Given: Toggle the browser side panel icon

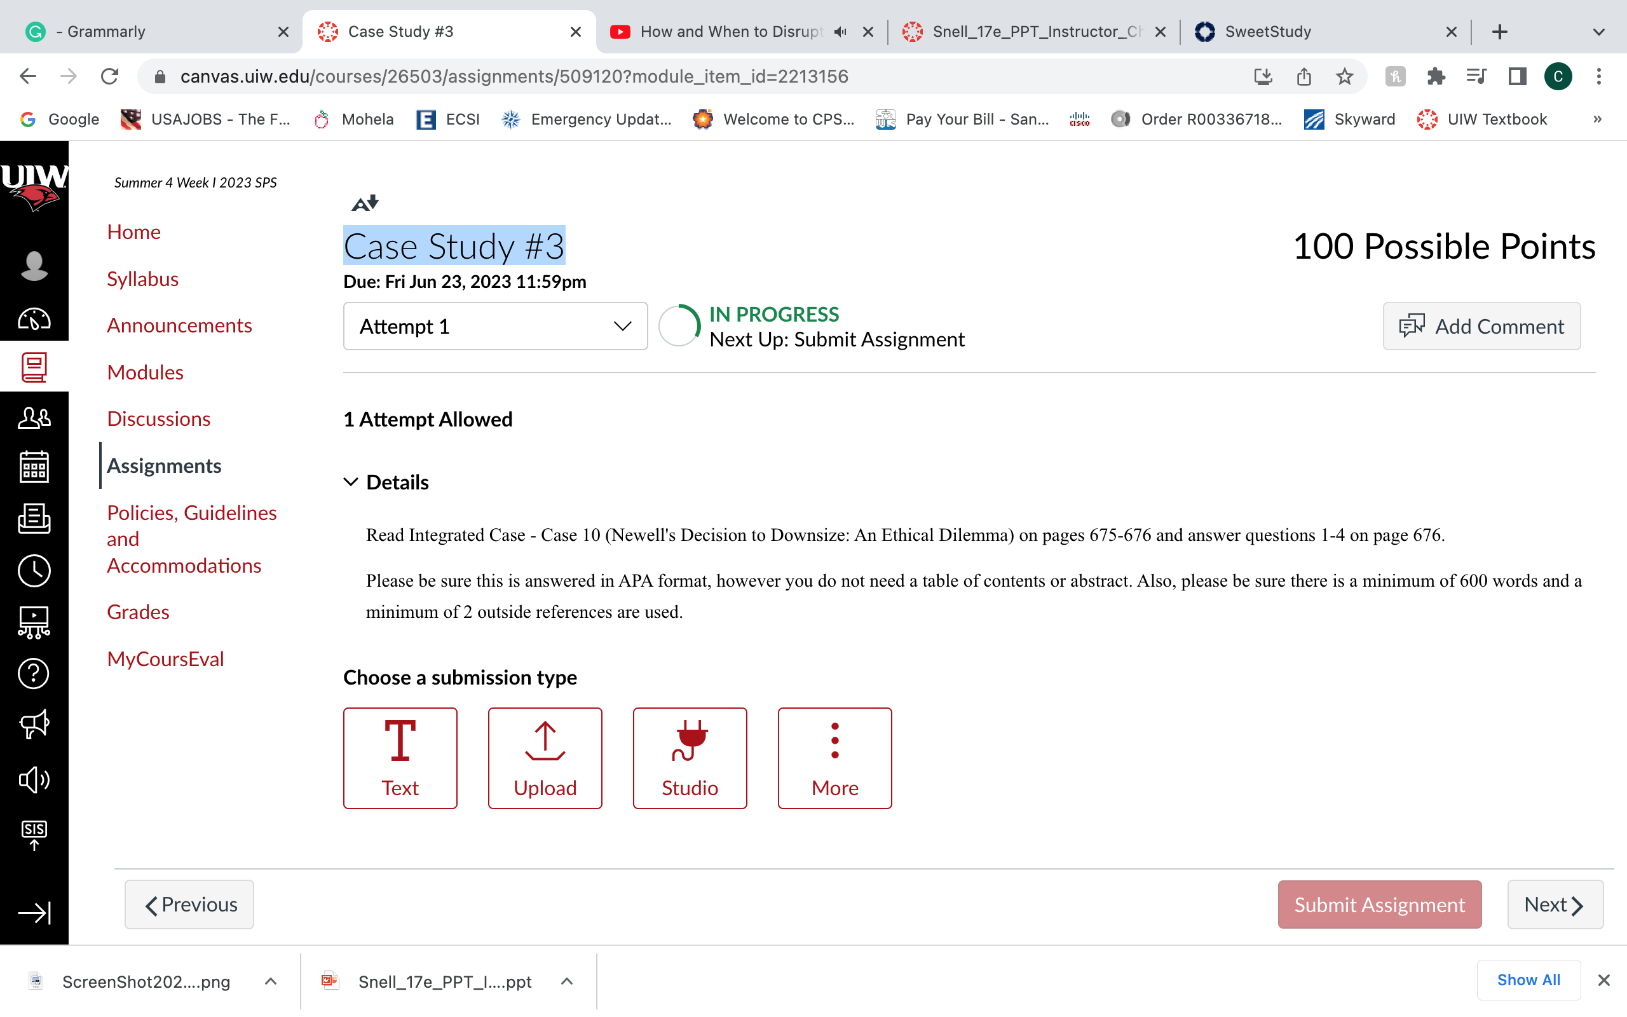Looking at the screenshot, I should (1517, 77).
